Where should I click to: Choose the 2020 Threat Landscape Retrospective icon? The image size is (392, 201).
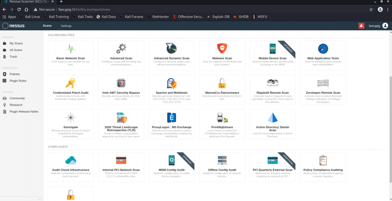[121, 118]
